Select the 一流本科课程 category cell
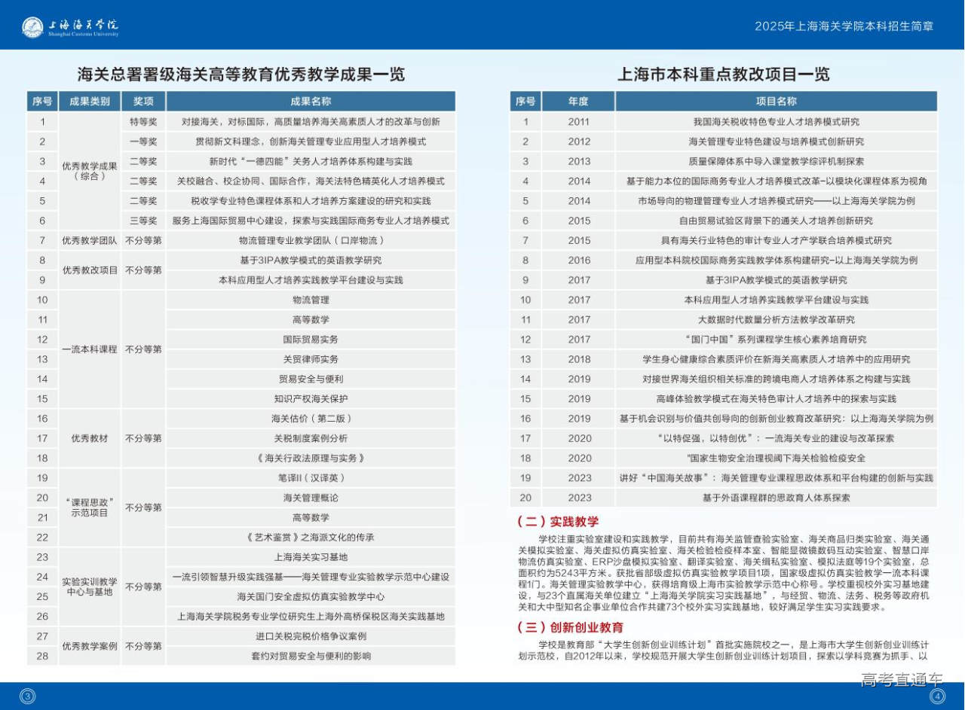This screenshot has width=965, height=710. pyautogui.click(x=90, y=349)
